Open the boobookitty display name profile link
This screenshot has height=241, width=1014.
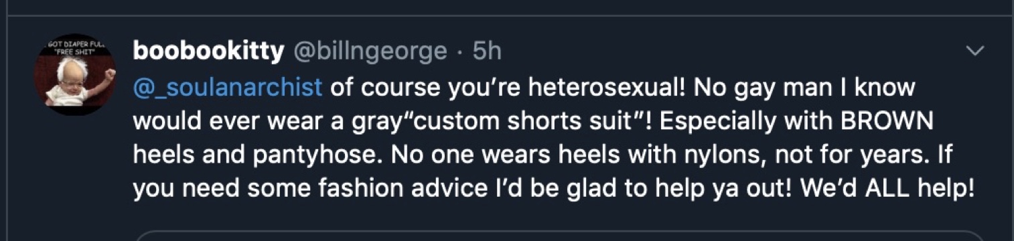click(x=208, y=51)
